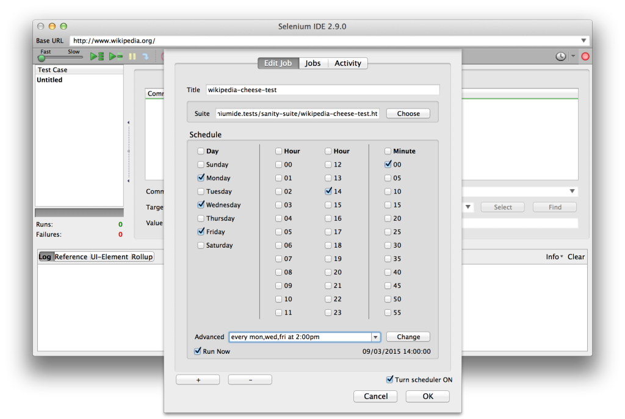Viewport: 625px width, 419px height.
Task: Toggle Turn scheduler ON checkbox
Action: tap(389, 379)
